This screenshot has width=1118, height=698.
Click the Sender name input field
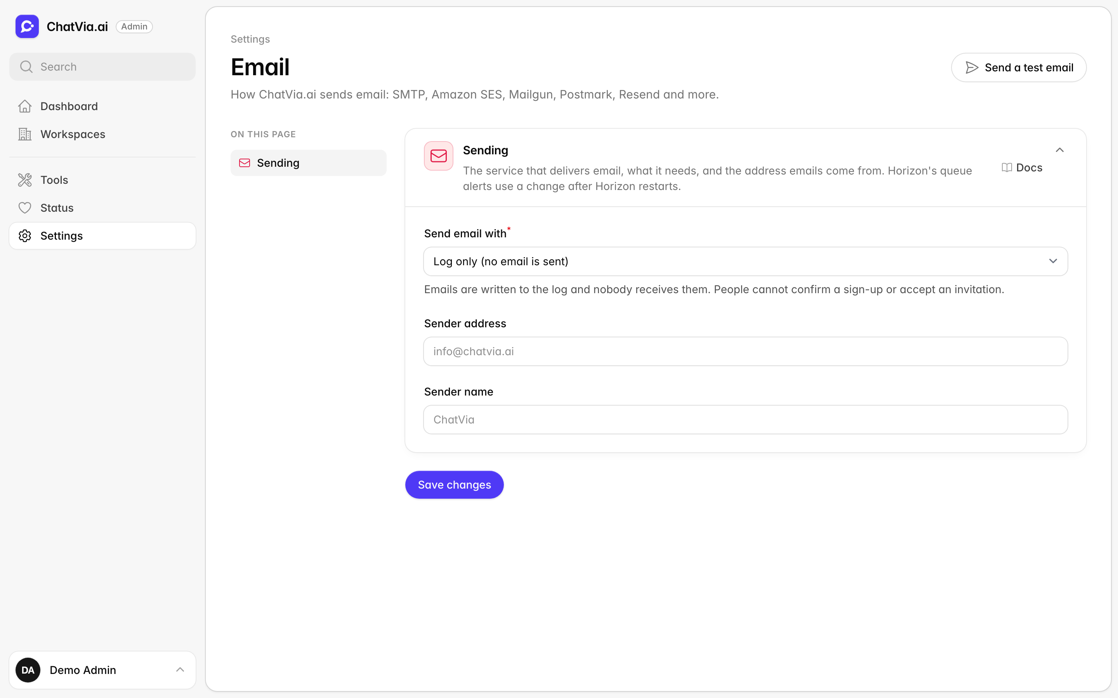pyautogui.click(x=746, y=420)
